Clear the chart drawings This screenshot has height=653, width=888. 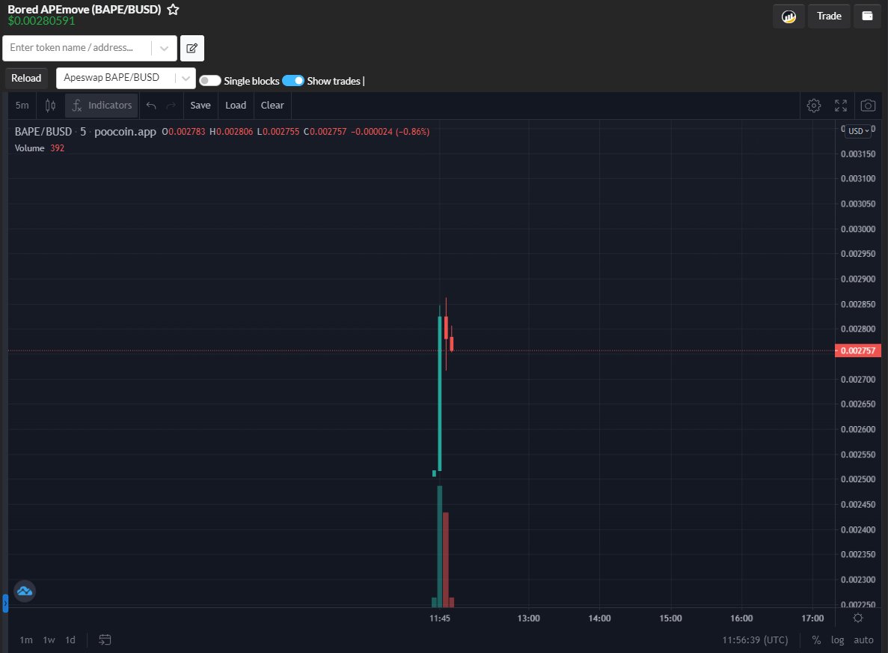272,106
